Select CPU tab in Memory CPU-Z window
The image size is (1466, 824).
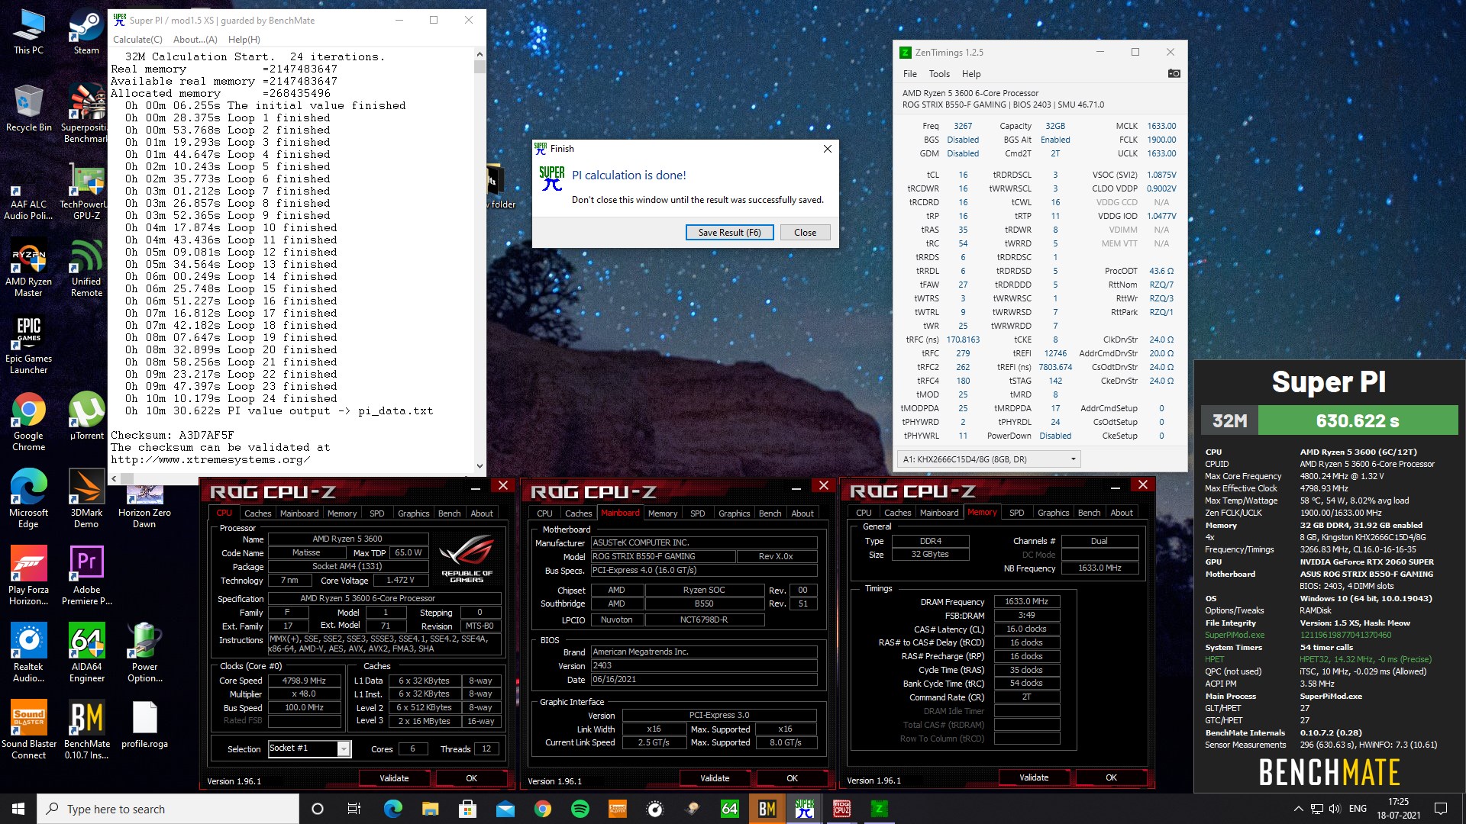(x=864, y=513)
